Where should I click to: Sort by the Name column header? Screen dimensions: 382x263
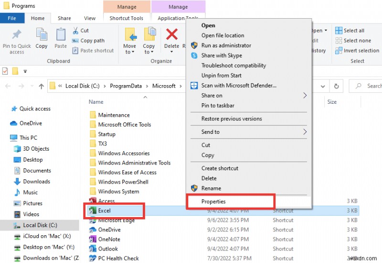(x=96, y=102)
